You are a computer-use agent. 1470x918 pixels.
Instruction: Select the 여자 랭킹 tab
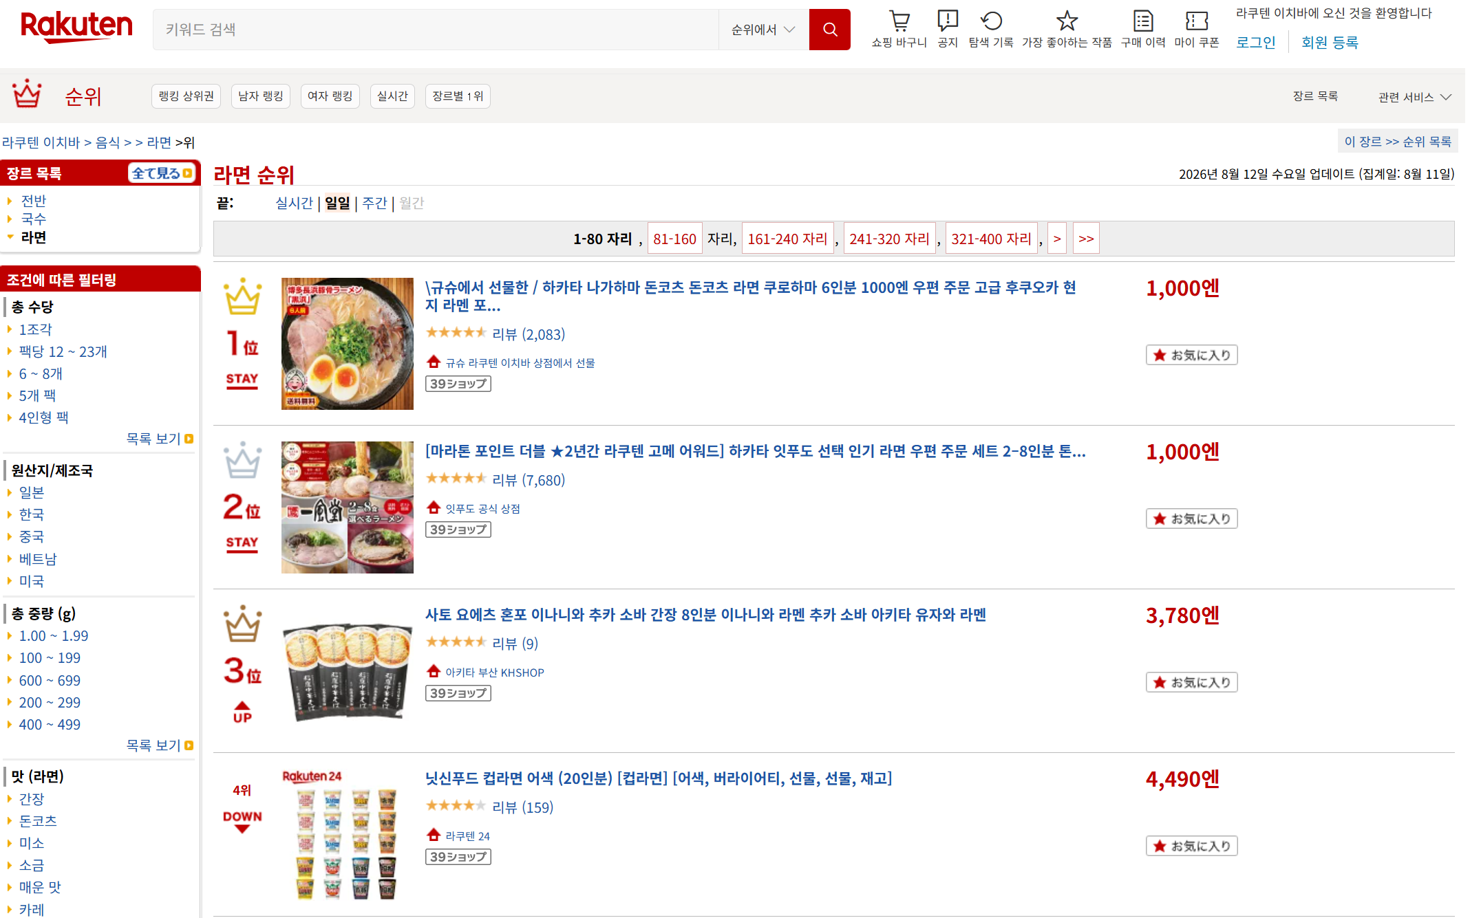[x=330, y=96]
